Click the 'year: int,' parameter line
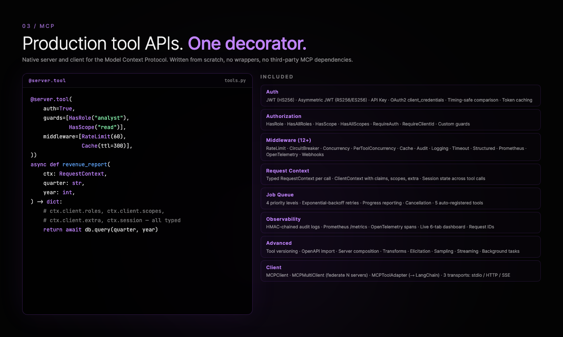Image resolution: width=563 pixels, height=337 pixels. (x=59, y=192)
